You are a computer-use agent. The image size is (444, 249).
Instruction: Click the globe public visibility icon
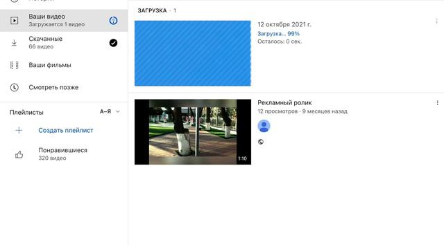pos(261,142)
